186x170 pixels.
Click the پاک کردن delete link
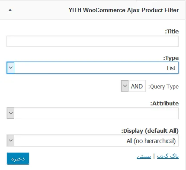(x=168, y=156)
